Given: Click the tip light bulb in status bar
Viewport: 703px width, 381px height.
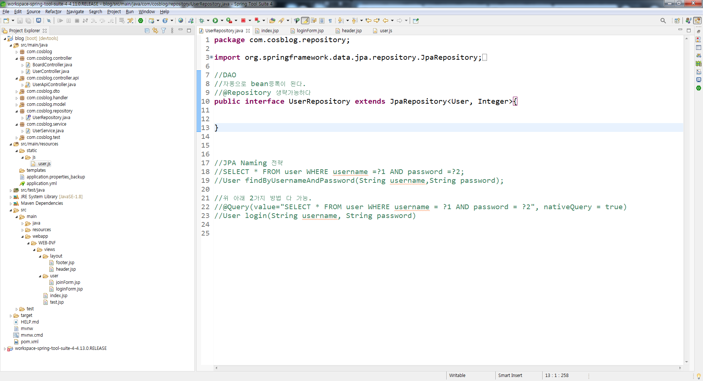Looking at the screenshot, I should [699, 376].
